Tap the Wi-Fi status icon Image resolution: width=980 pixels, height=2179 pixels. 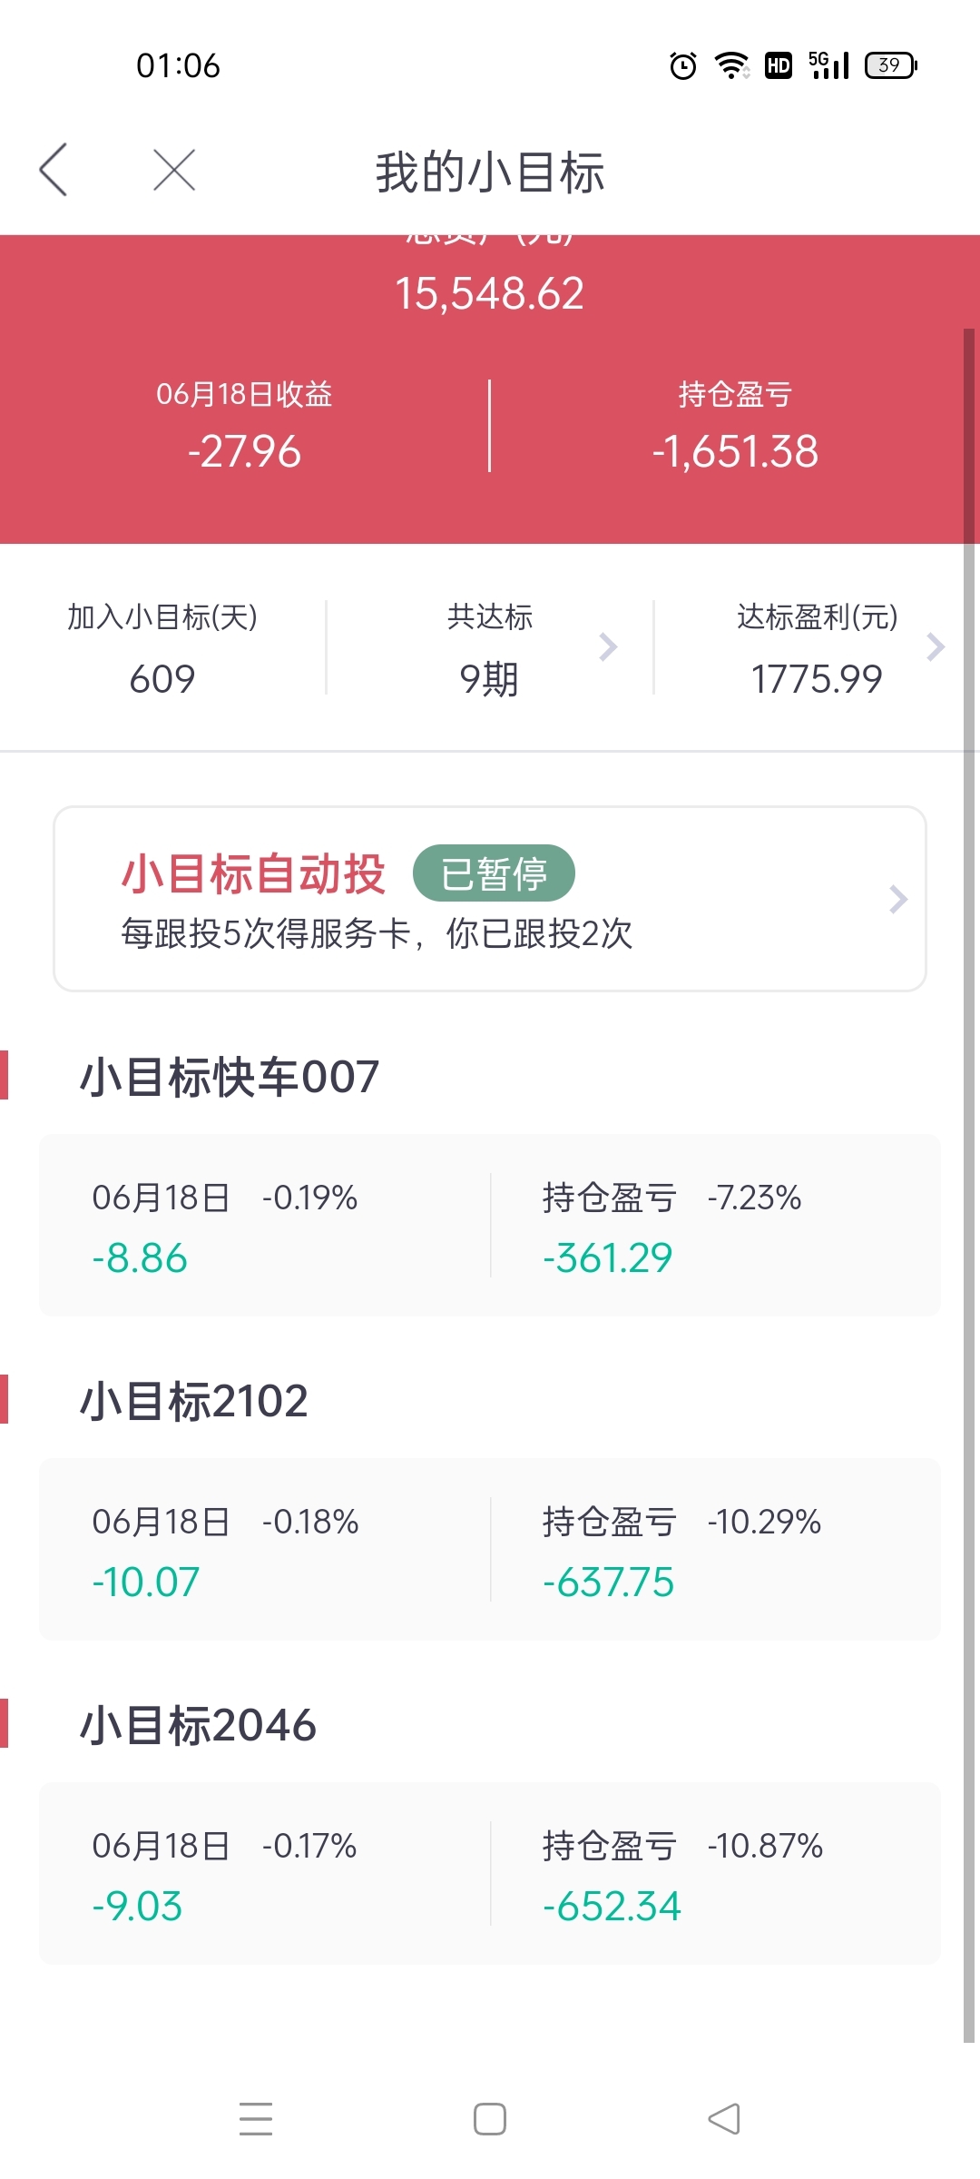[731, 65]
